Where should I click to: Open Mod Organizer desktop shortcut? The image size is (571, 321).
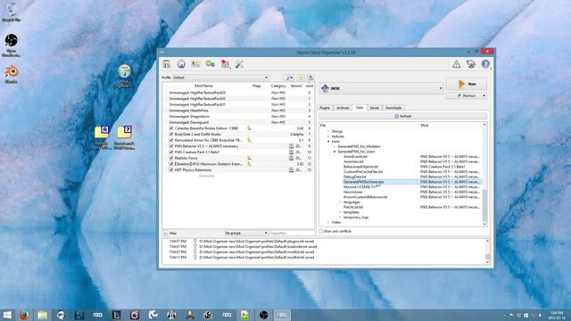click(x=124, y=77)
